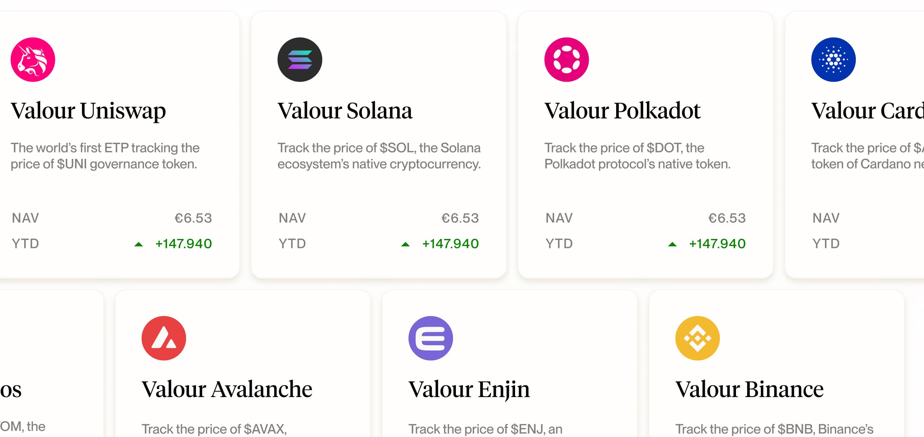Image resolution: width=924 pixels, height=437 pixels.
Task: Open the Valour Binance product title
Action: [749, 389]
